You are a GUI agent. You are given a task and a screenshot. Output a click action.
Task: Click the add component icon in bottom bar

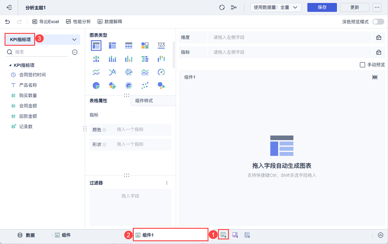pos(224,235)
